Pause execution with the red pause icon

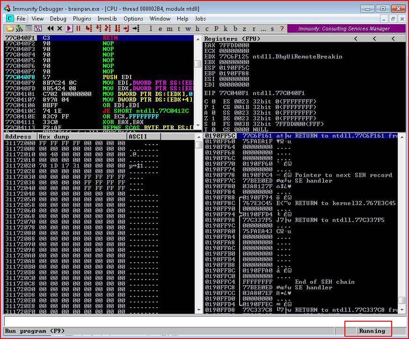(x=78, y=29)
